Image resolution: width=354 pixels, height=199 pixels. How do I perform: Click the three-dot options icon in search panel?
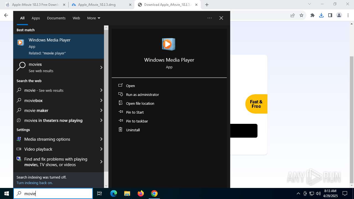(x=210, y=18)
